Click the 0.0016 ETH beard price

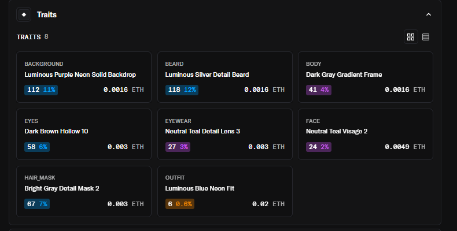pyautogui.click(x=264, y=90)
